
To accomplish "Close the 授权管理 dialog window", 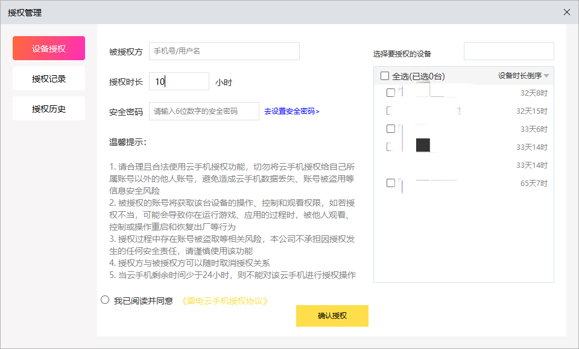I will (x=566, y=12).
